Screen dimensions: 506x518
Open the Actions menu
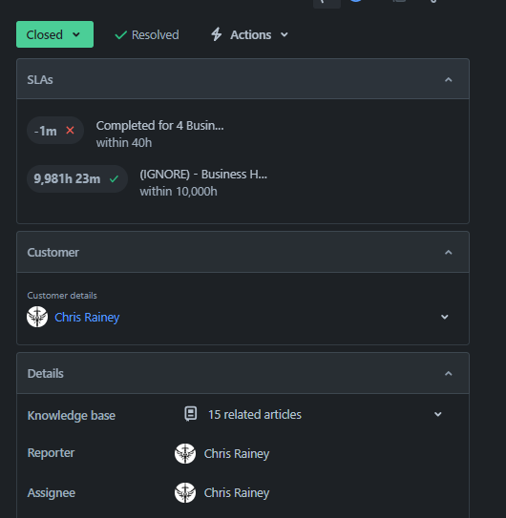click(x=250, y=34)
